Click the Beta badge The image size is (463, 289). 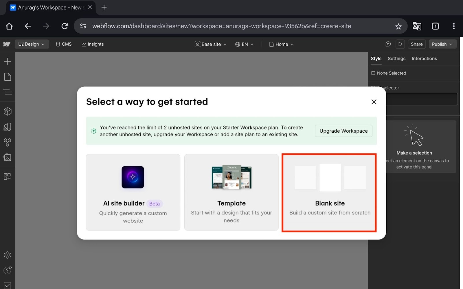click(155, 204)
